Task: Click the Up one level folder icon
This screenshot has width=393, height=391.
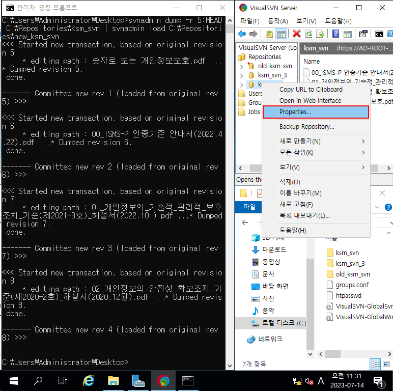Action: (x=269, y=34)
